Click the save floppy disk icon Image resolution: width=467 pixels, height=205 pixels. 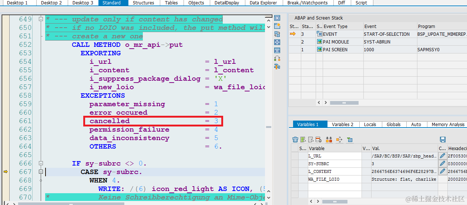(x=443, y=139)
